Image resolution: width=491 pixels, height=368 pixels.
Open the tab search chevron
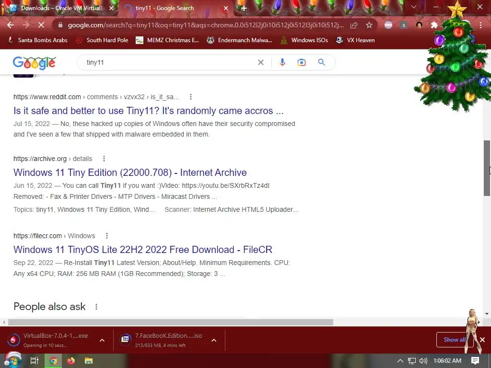click(x=414, y=7)
